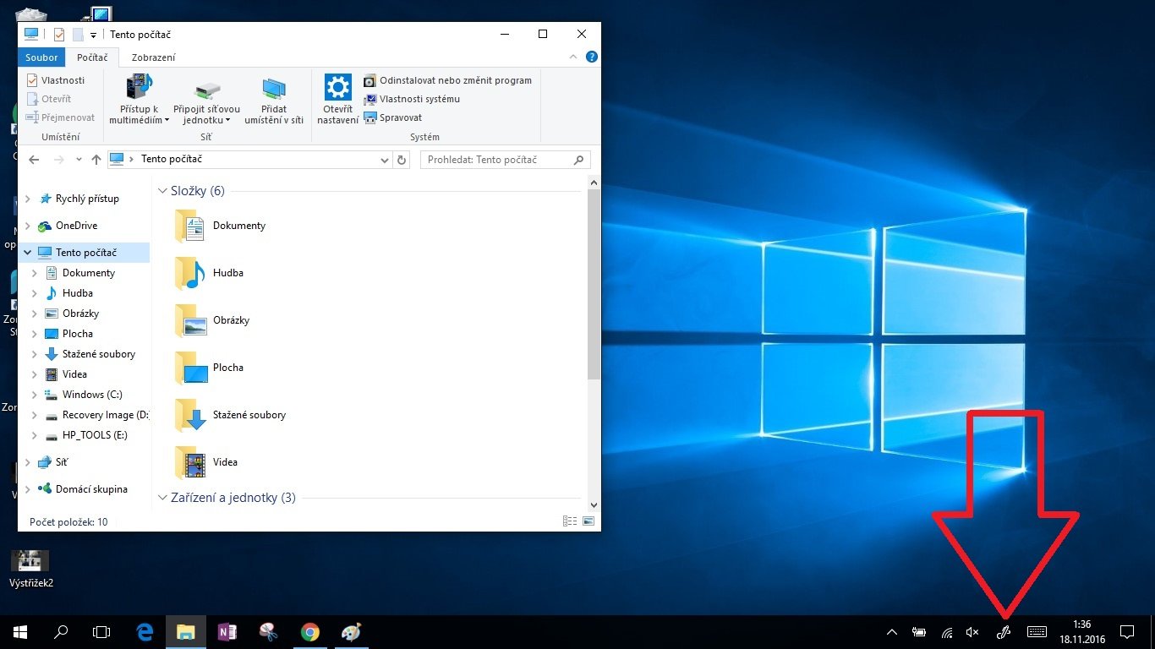Viewport: 1155px width, 649px height.
Task: Expand Rychlý přístup in navigation pane
Action: tap(28, 199)
